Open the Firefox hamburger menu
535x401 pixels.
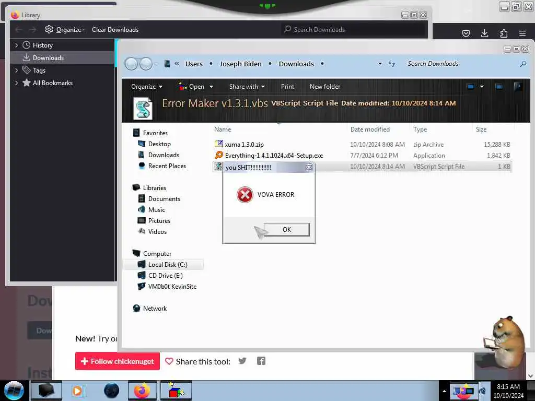point(522,33)
